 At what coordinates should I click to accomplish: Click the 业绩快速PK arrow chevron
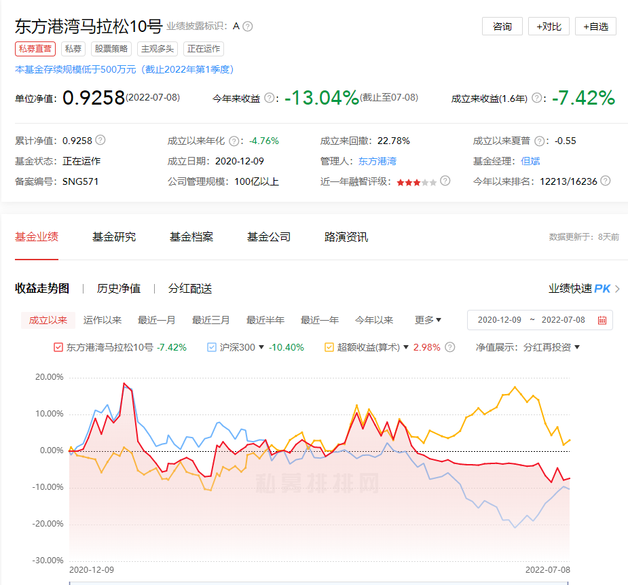click(617, 289)
